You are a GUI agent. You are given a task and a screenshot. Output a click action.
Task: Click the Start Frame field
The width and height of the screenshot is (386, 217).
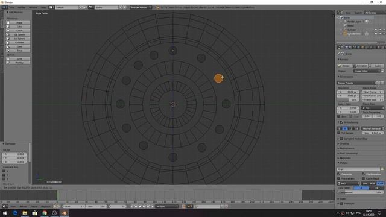373,92
